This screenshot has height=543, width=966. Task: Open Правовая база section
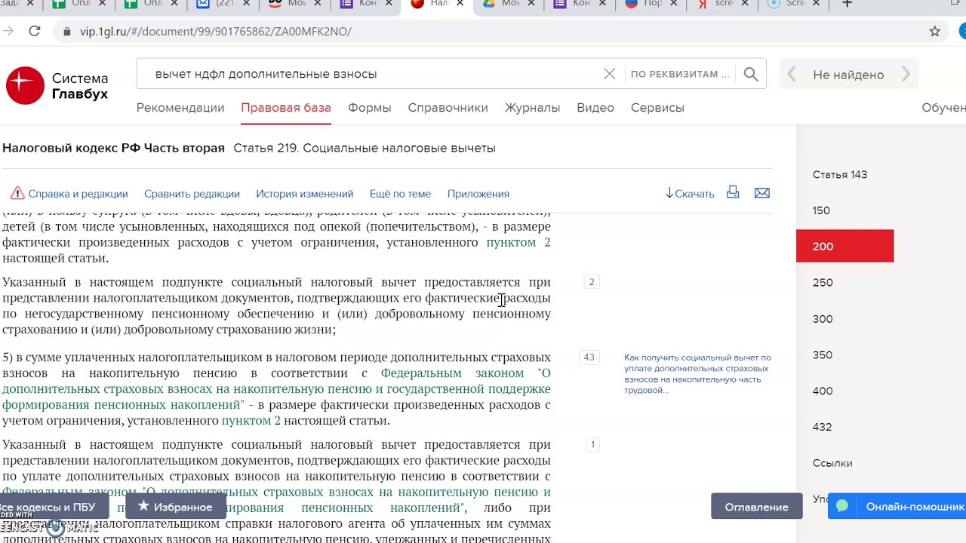[x=286, y=108]
